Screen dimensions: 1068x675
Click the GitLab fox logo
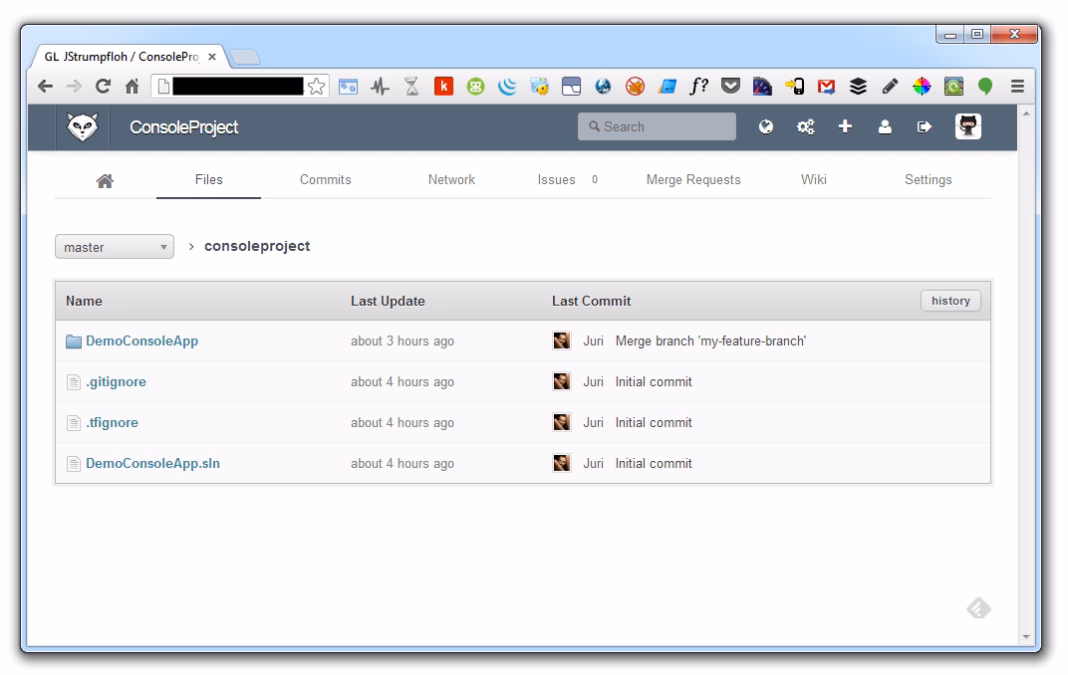tap(83, 127)
